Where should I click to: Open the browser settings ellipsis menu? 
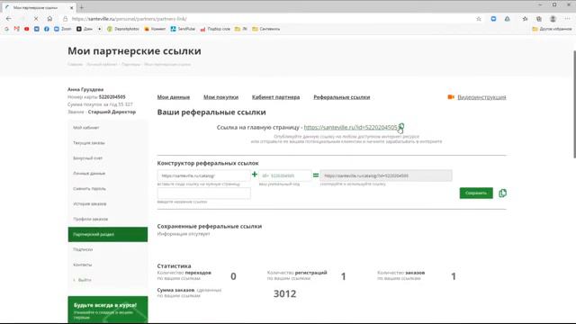point(568,19)
